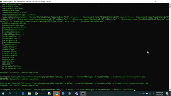Open Microsoft Teams from the taskbar
Viewport: 171px width, 96px height.
point(76,94)
